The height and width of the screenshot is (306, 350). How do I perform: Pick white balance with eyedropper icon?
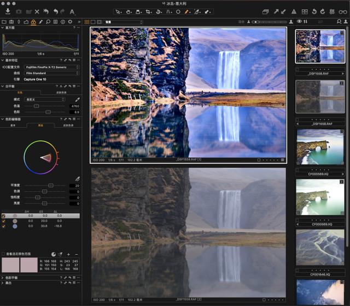pyautogui.click(x=77, y=100)
